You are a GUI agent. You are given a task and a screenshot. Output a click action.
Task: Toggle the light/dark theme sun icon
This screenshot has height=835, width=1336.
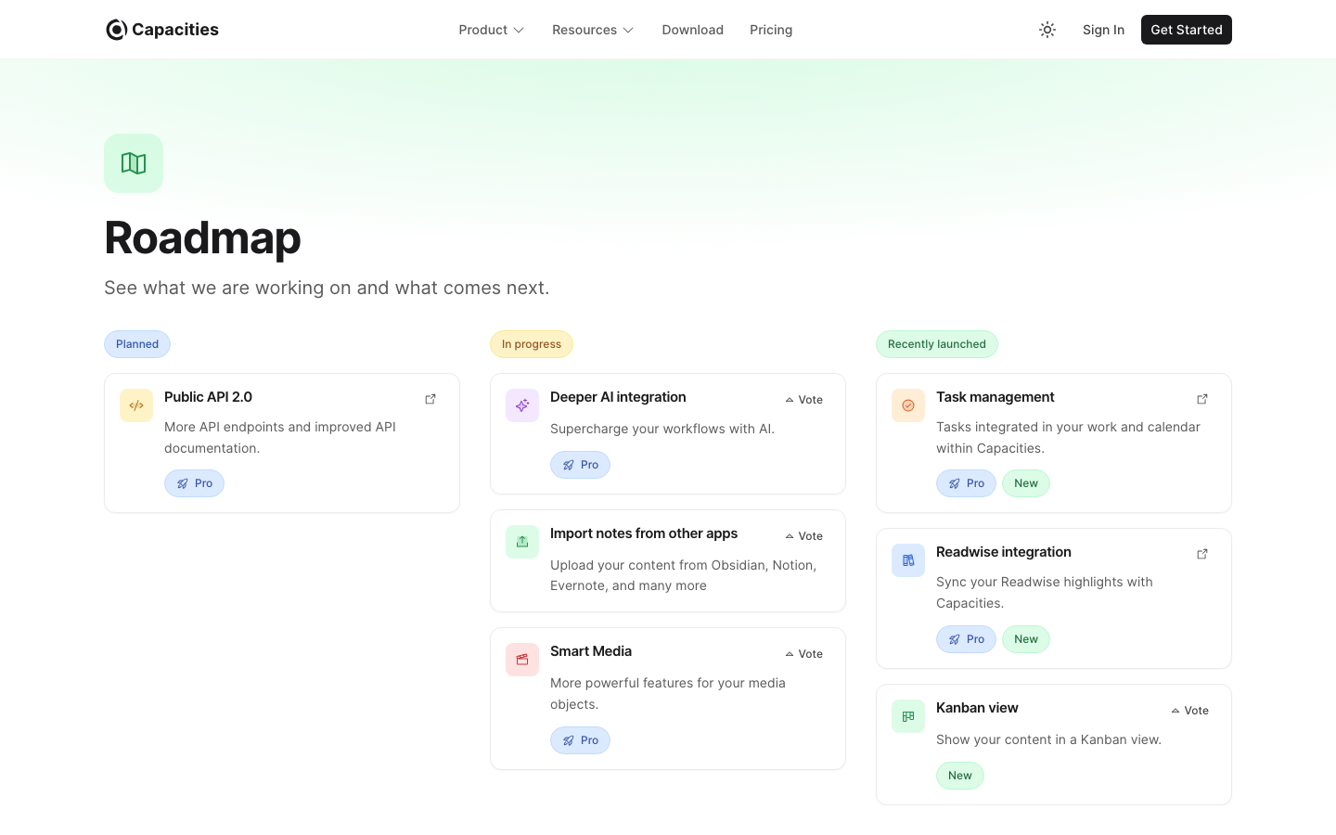1047,30
